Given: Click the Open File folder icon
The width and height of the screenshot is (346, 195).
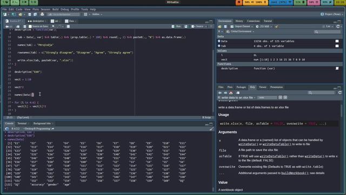Looking at the screenshot, I should pos(21,15).
